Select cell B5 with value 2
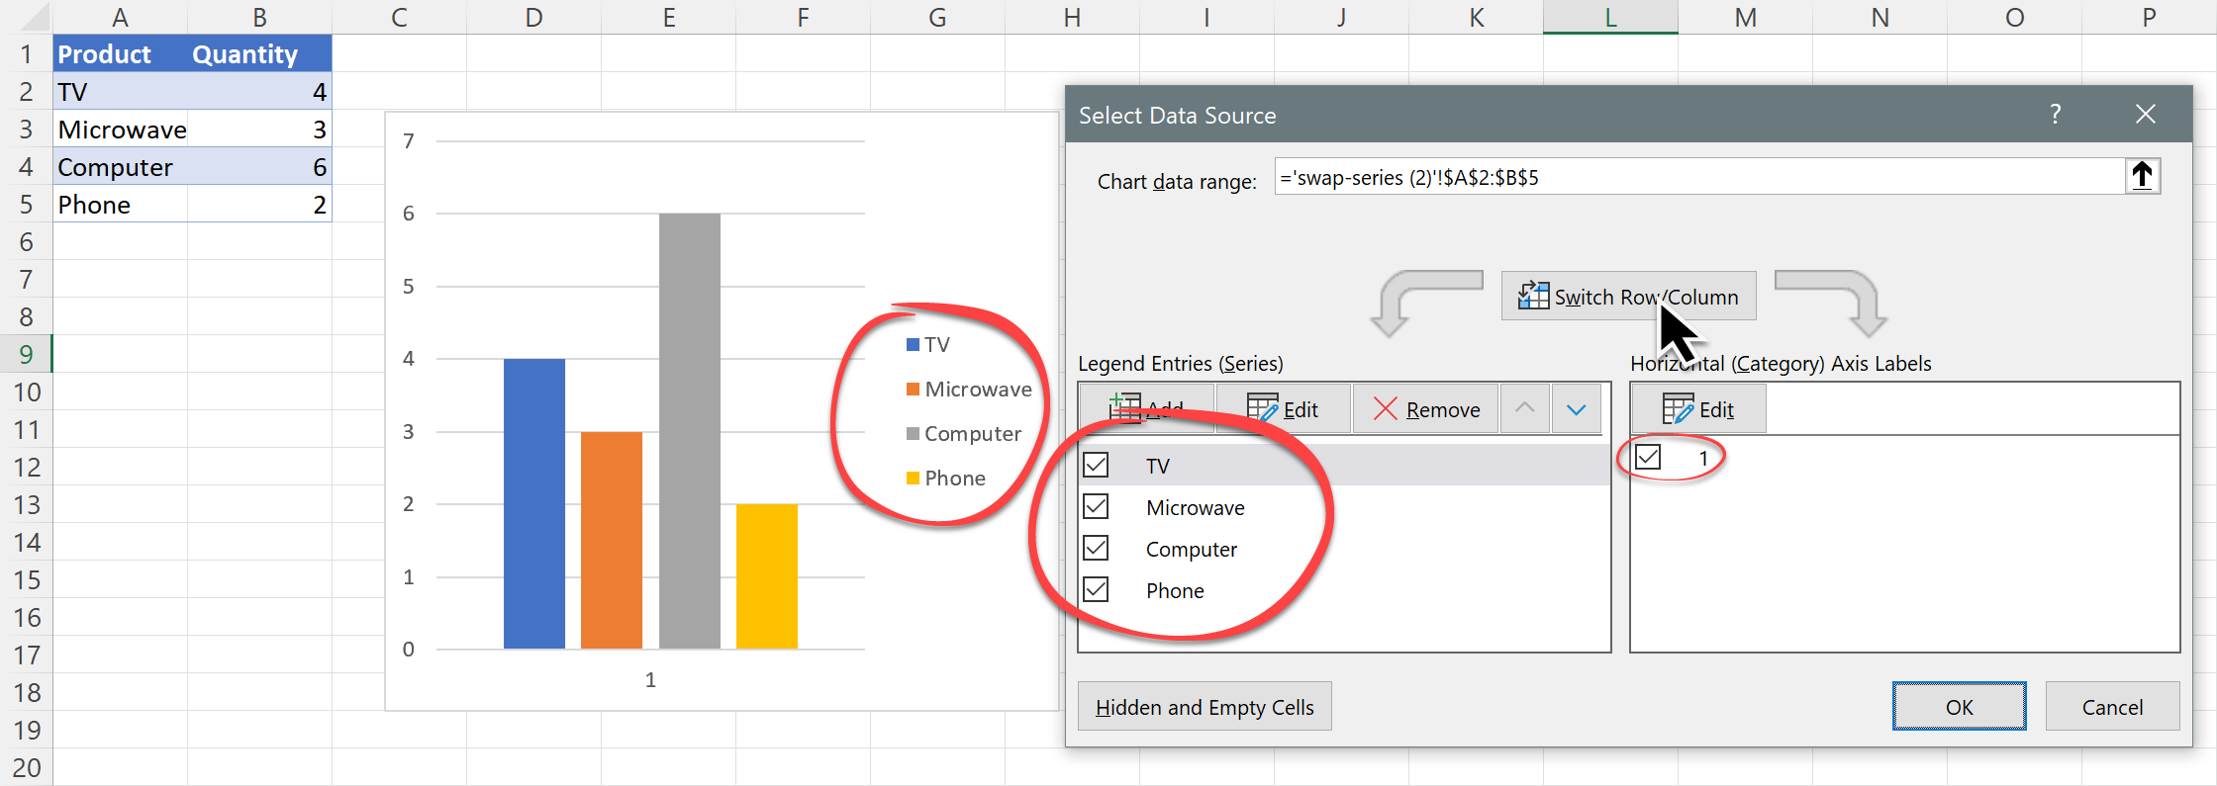Viewport: 2217px width, 786px height. pos(259,204)
